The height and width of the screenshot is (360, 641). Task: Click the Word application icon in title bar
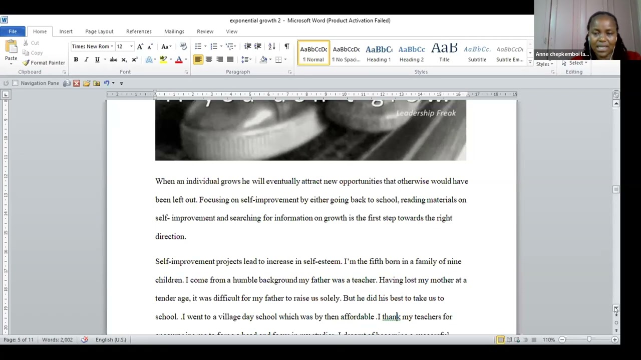4,20
